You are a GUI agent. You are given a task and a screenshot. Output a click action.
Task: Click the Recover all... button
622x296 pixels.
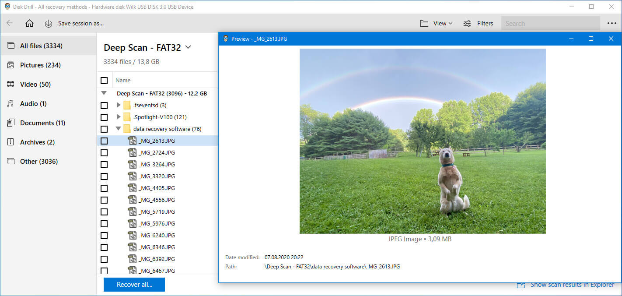click(134, 285)
